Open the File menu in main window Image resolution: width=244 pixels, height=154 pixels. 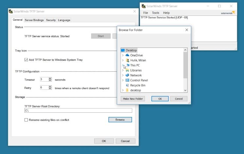tap(146, 13)
